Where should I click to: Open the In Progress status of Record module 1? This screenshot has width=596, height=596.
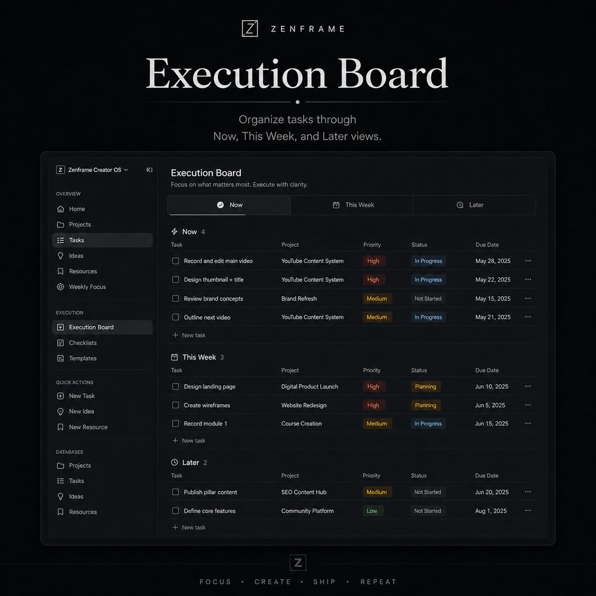pyautogui.click(x=428, y=424)
